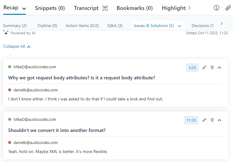This screenshot has height=162, width=233.
Task: Open the Action Items sub-tab
Action: tap(82, 26)
